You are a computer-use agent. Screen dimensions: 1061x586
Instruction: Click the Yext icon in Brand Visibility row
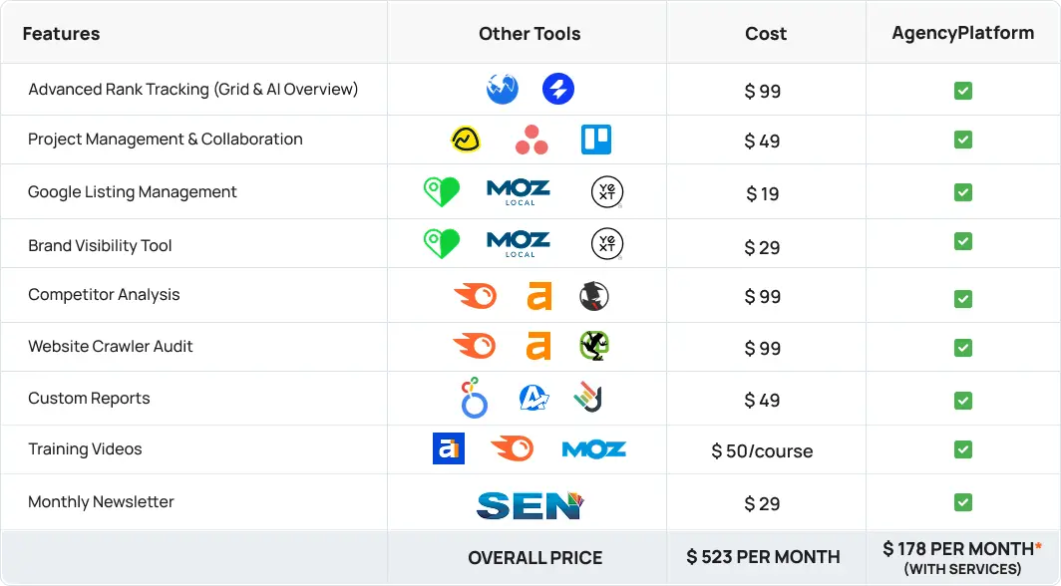[x=607, y=244]
